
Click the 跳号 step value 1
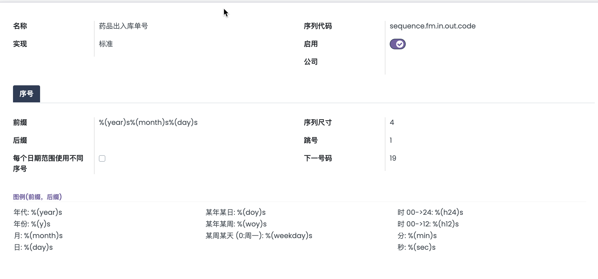click(x=391, y=140)
